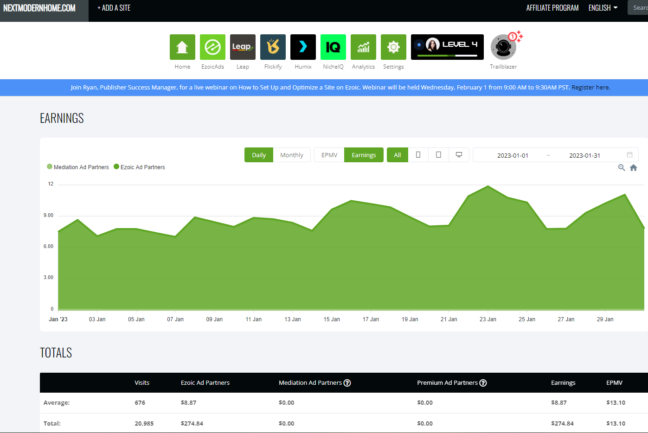Viewport: 648px width, 433px height.
Task: Click the nextmodernhome.com site selector
Action: point(39,8)
